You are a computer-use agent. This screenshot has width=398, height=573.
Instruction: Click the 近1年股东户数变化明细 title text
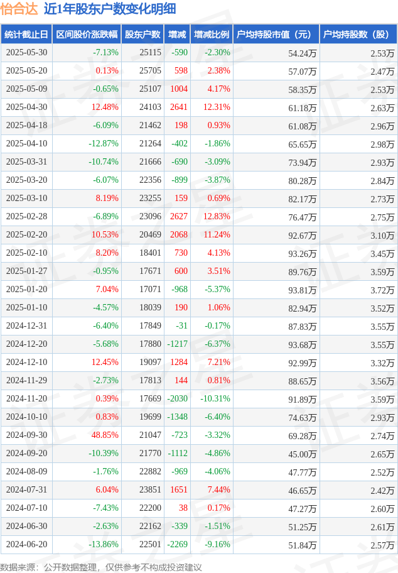coord(110,9)
